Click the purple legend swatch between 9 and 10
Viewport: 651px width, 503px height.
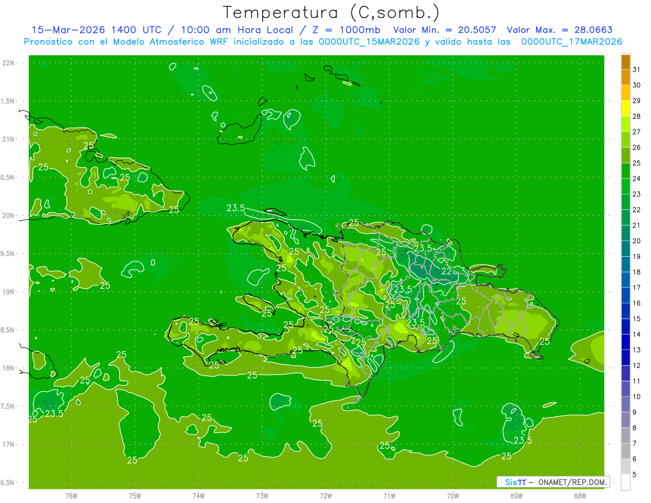coord(626,405)
